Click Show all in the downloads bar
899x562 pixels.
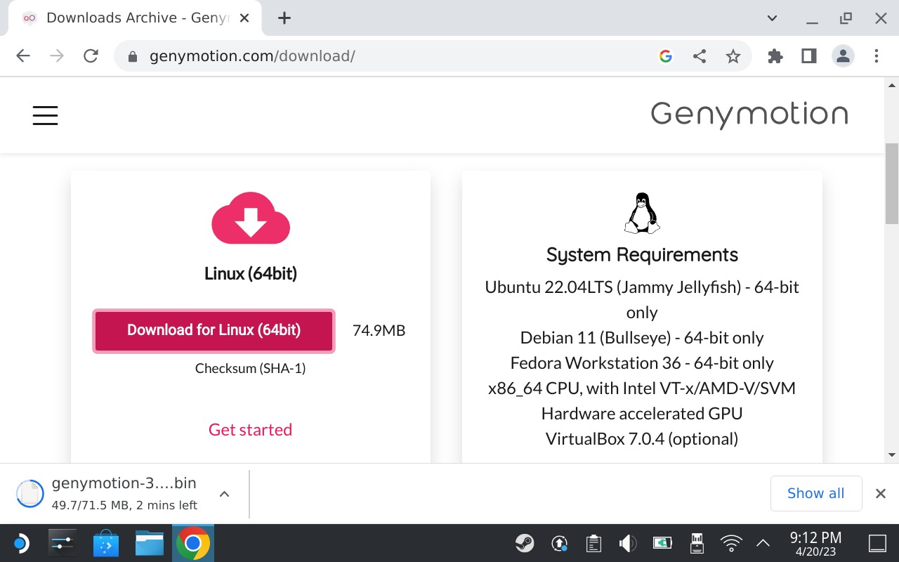click(816, 493)
